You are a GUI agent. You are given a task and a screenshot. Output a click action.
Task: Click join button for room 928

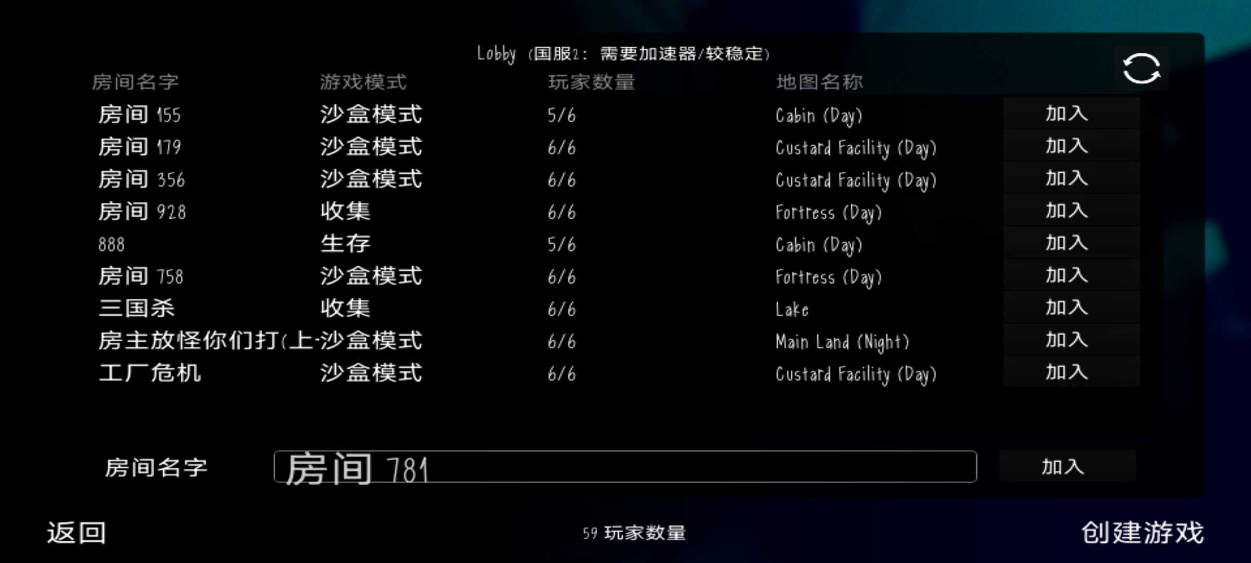click(1065, 211)
